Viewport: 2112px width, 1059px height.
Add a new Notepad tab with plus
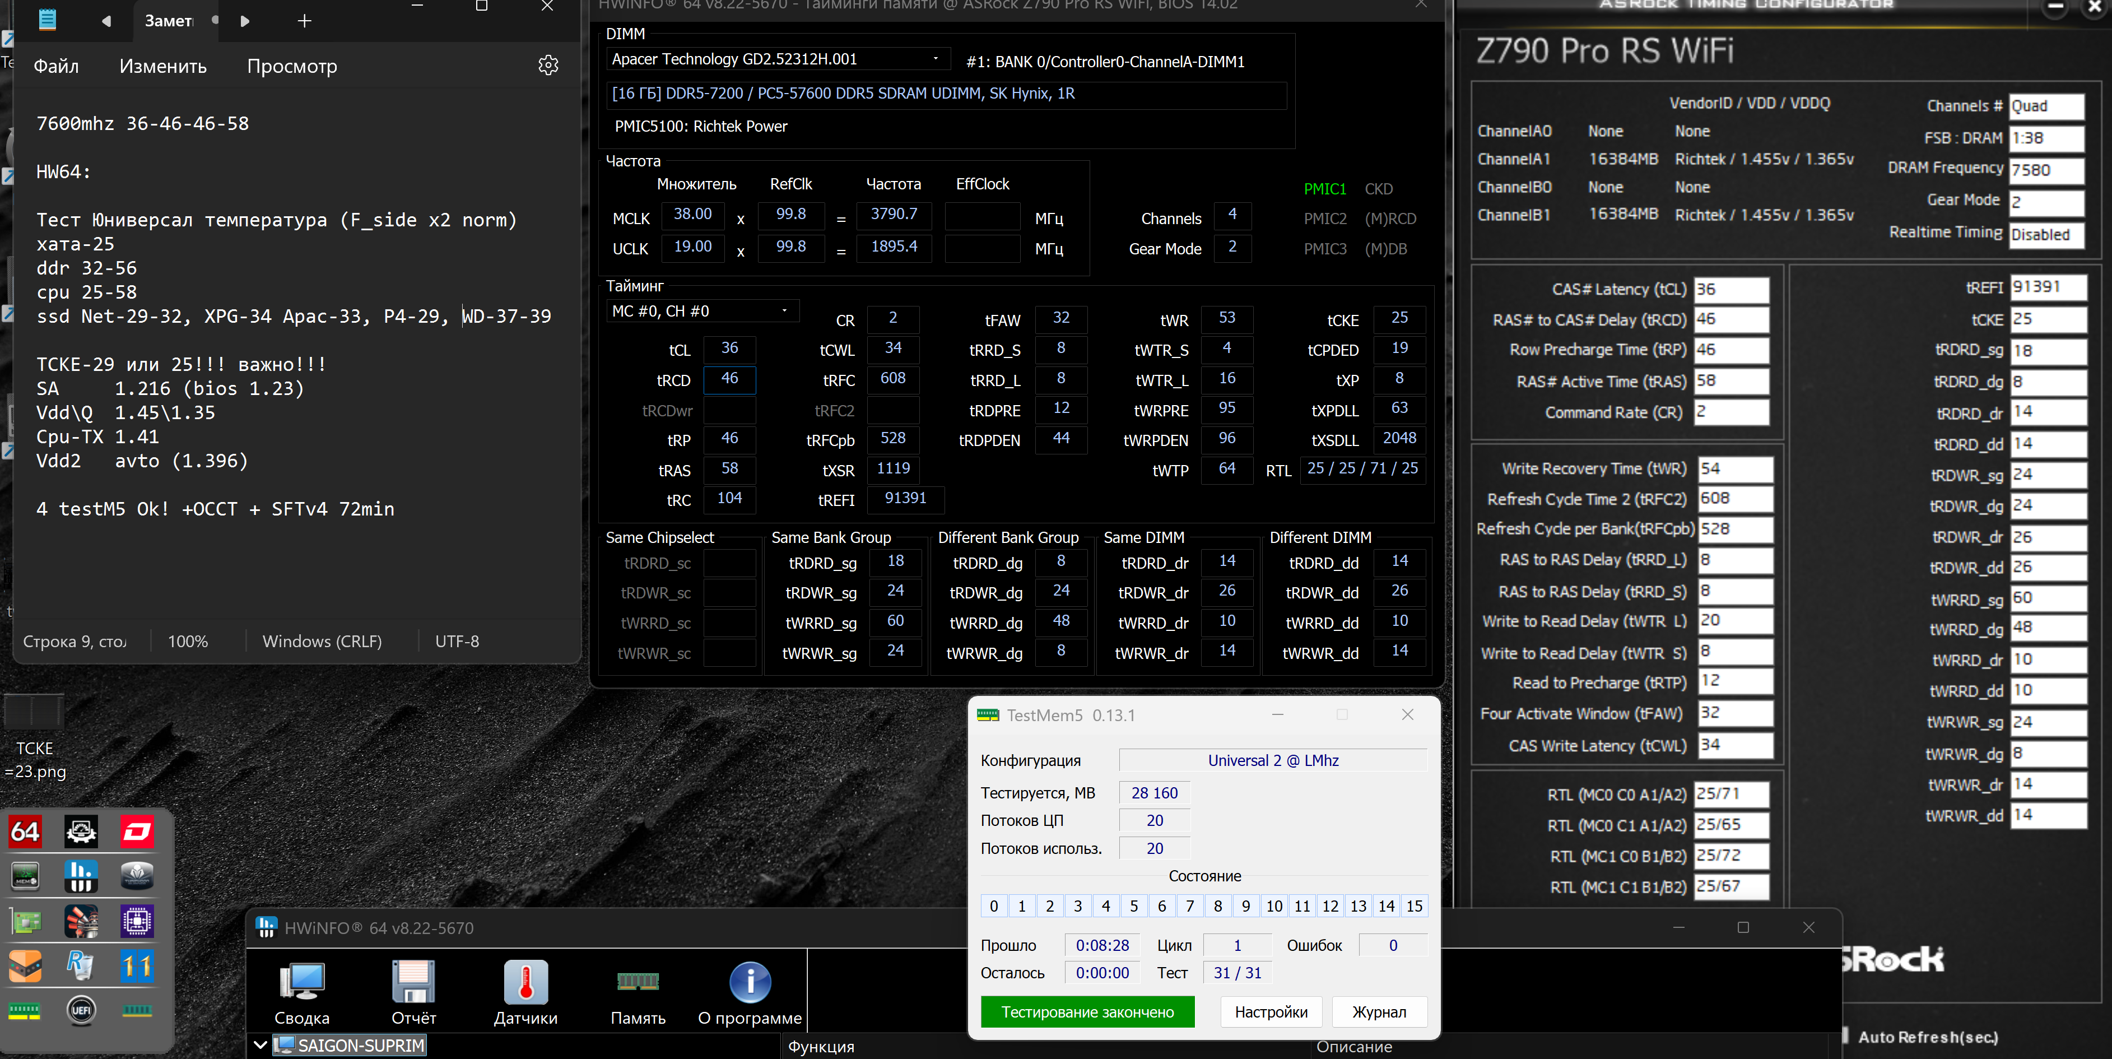(x=304, y=21)
